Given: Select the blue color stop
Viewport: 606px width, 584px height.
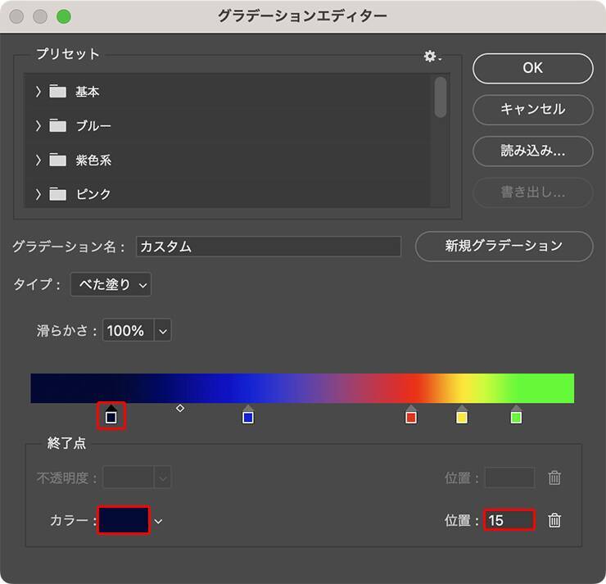Looking at the screenshot, I should (x=248, y=417).
